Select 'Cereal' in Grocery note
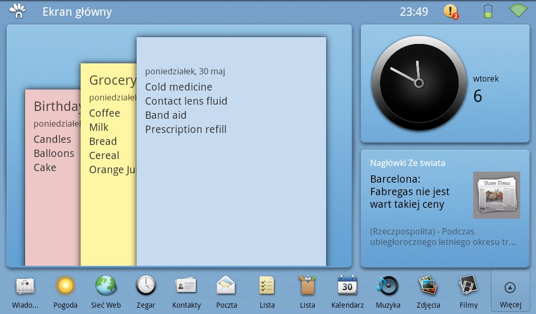The width and height of the screenshot is (536, 314). [104, 155]
